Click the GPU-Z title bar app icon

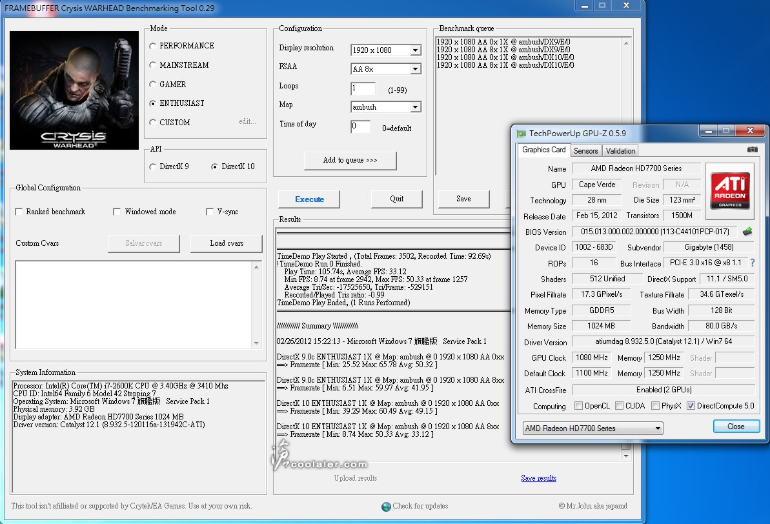point(521,133)
